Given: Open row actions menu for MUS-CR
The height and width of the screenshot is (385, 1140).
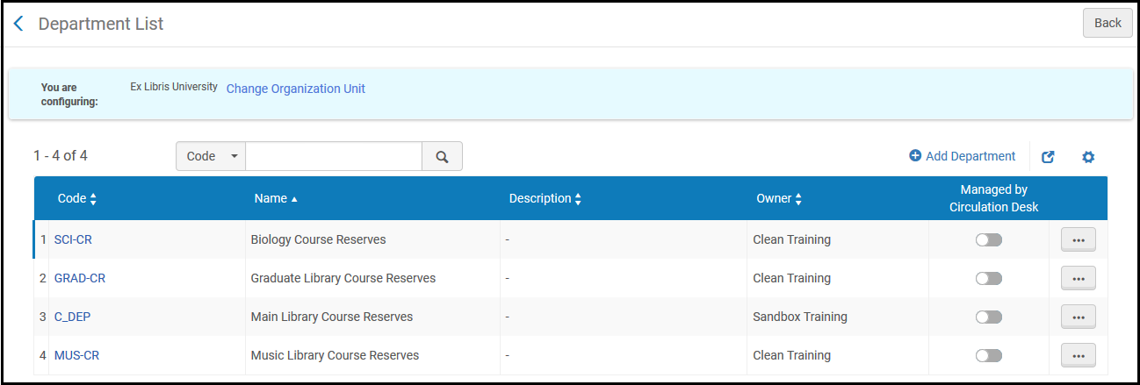Looking at the screenshot, I should [1078, 355].
